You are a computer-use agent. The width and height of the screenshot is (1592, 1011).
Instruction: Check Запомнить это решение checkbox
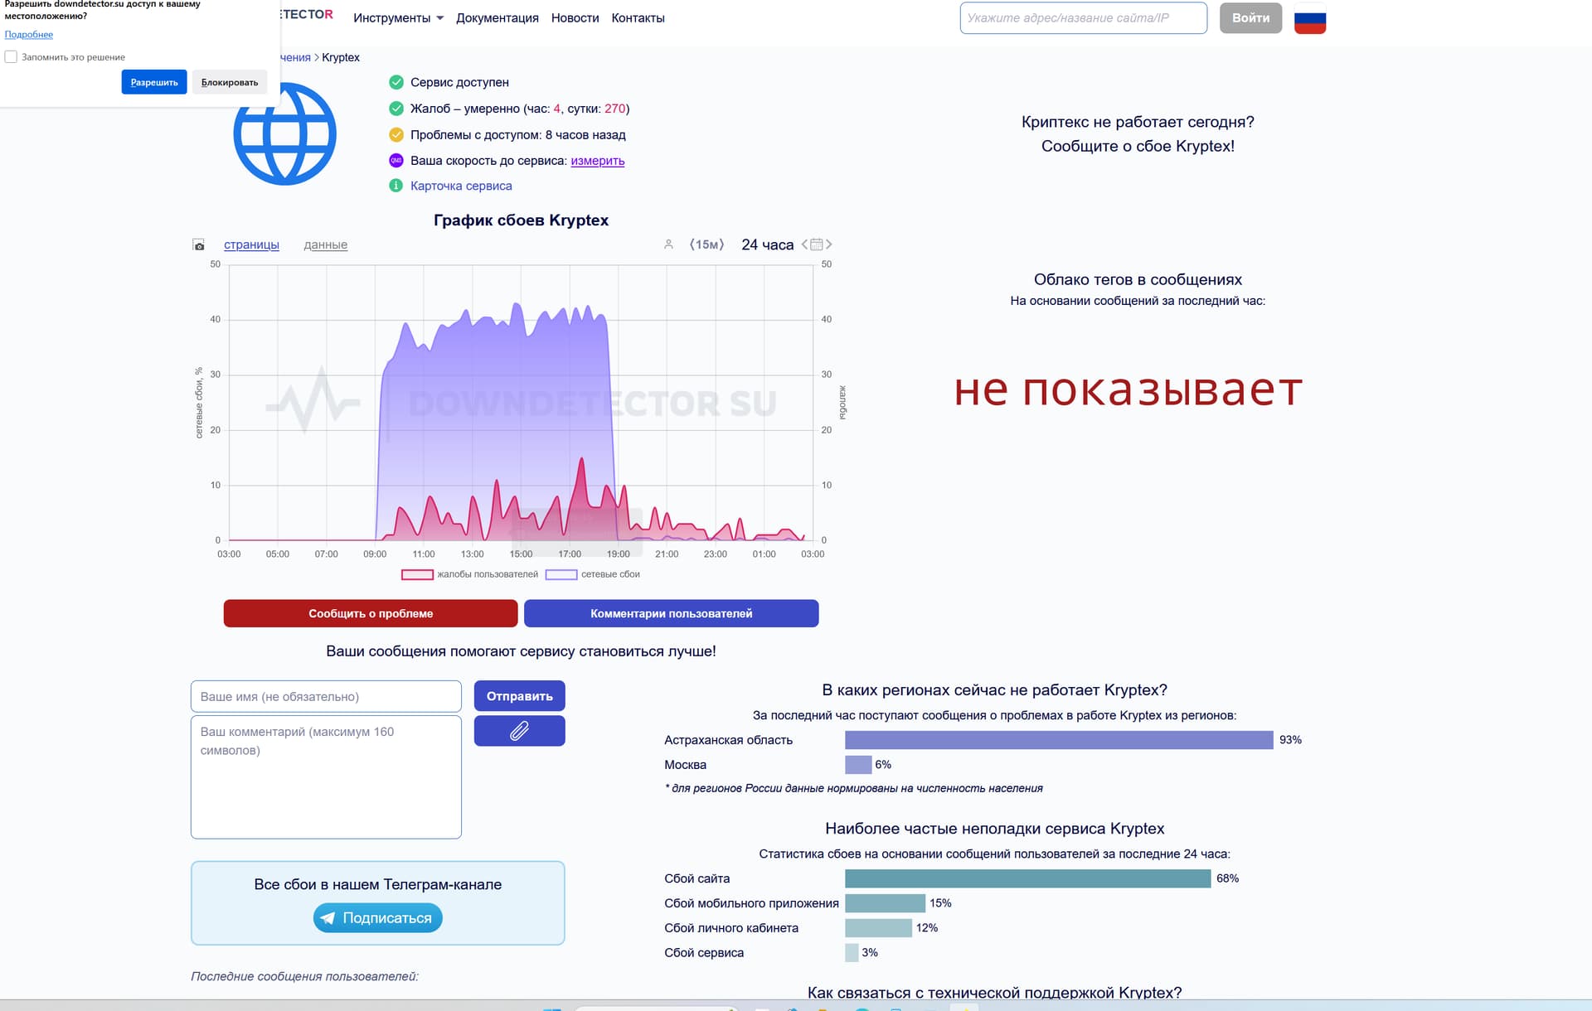click(x=11, y=57)
